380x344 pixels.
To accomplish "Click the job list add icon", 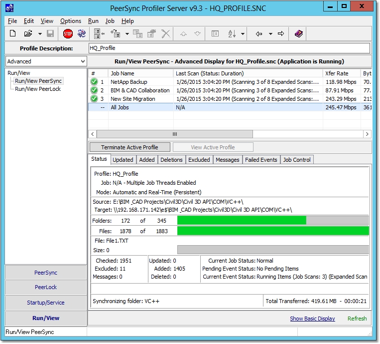I will 99,34.
